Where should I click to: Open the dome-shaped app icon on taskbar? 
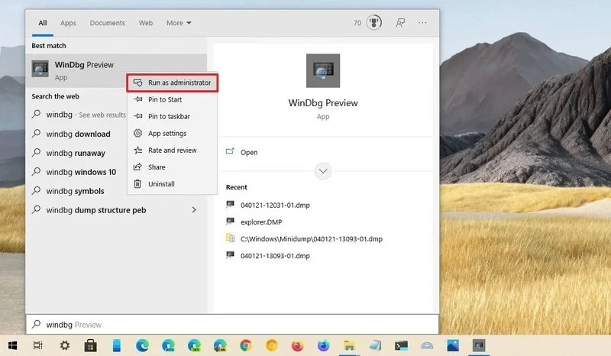pyautogui.click(x=427, y=345)
